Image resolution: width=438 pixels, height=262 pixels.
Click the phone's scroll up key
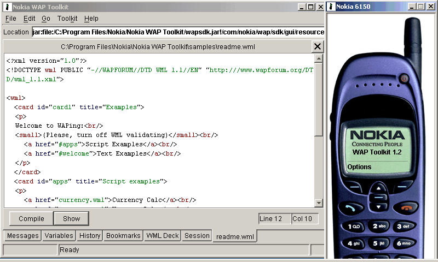378,188
